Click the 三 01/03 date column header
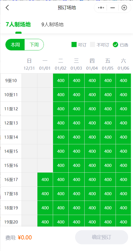 pos(76,64)
